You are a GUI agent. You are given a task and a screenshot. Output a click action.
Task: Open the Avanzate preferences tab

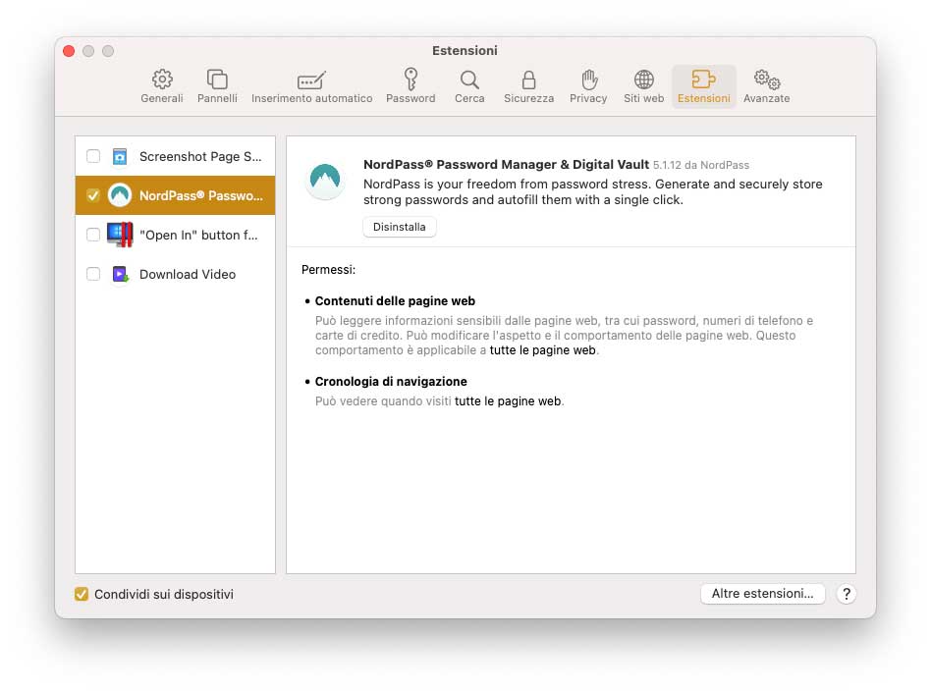coord(767,86)
